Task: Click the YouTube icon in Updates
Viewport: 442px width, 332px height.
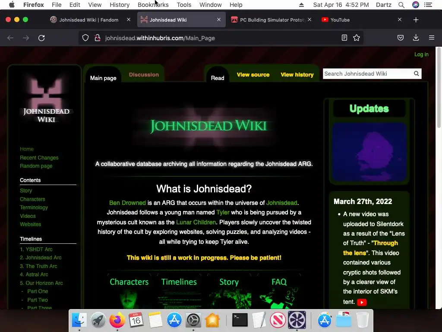Action: pyautogui.click(x=362, y=302)
